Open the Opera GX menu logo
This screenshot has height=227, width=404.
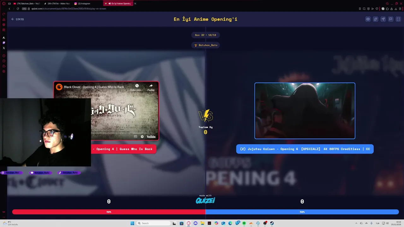(4, 3)
